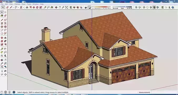
Task: Switch to Hidden Line face style
Action: pyautogui.click(x=147, y=7)
